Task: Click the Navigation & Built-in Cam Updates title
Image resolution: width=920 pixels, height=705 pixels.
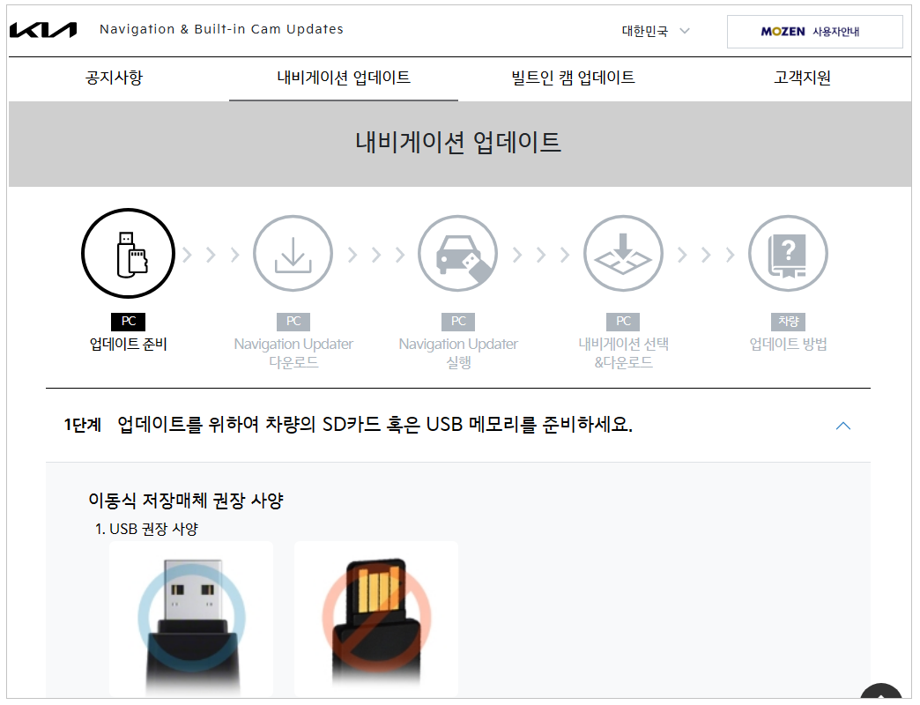Action: 221,29
